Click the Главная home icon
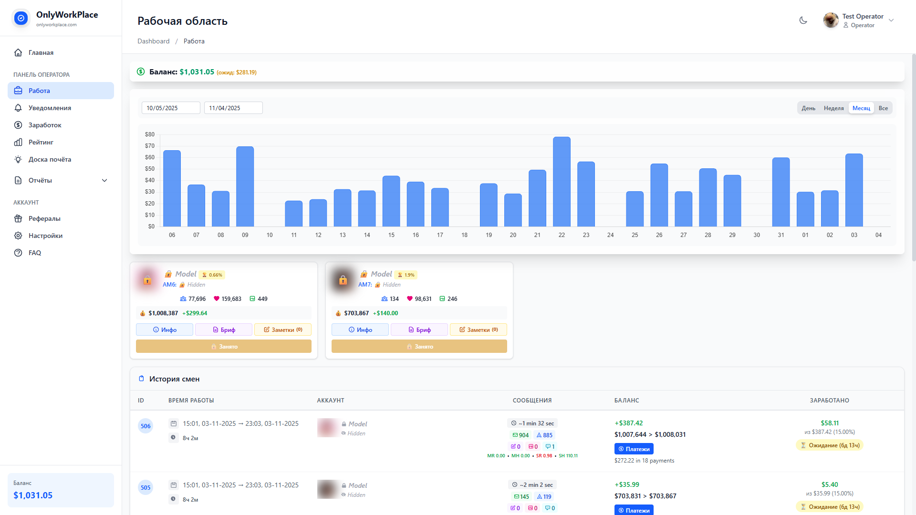916x515 pixels. 18,52
